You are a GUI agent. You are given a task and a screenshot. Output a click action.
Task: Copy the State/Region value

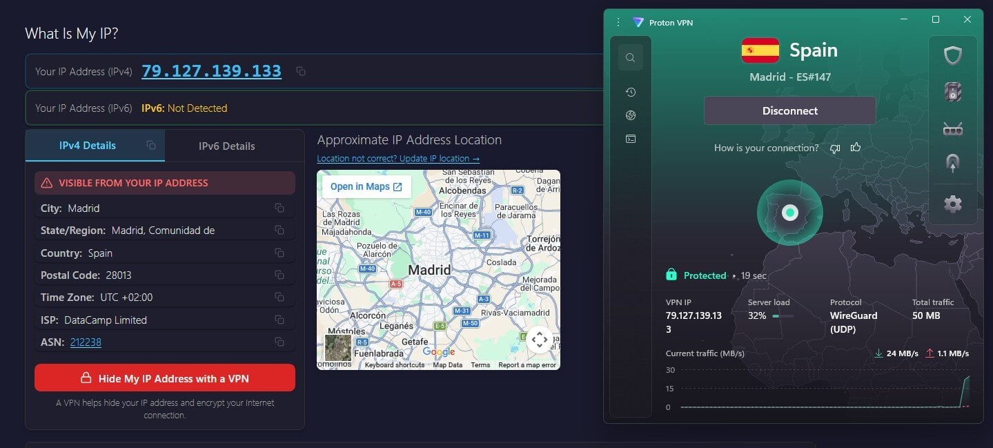[x=279, y=230]
